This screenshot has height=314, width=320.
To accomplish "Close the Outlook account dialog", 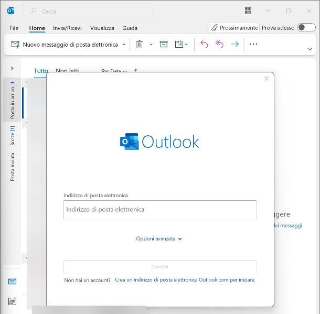I will (266, 79).
